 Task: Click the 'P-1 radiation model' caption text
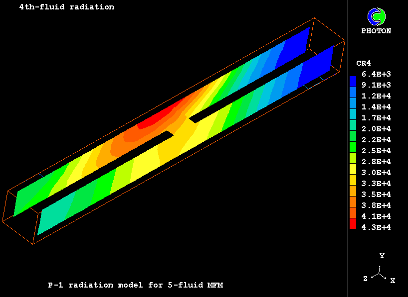click(135, 285)
